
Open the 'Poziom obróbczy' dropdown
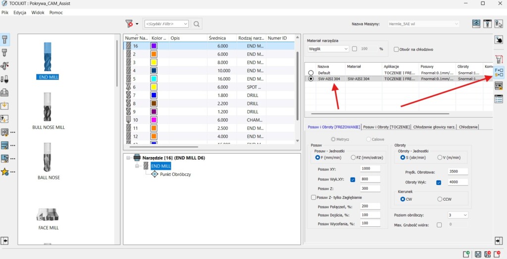(457, 215)
